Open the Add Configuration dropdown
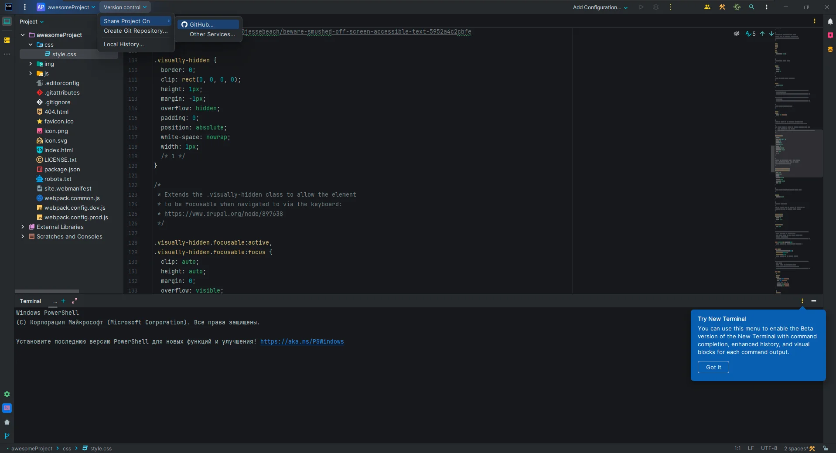The width and height of the screenshot is (836, 453). [x=600, y=7]
